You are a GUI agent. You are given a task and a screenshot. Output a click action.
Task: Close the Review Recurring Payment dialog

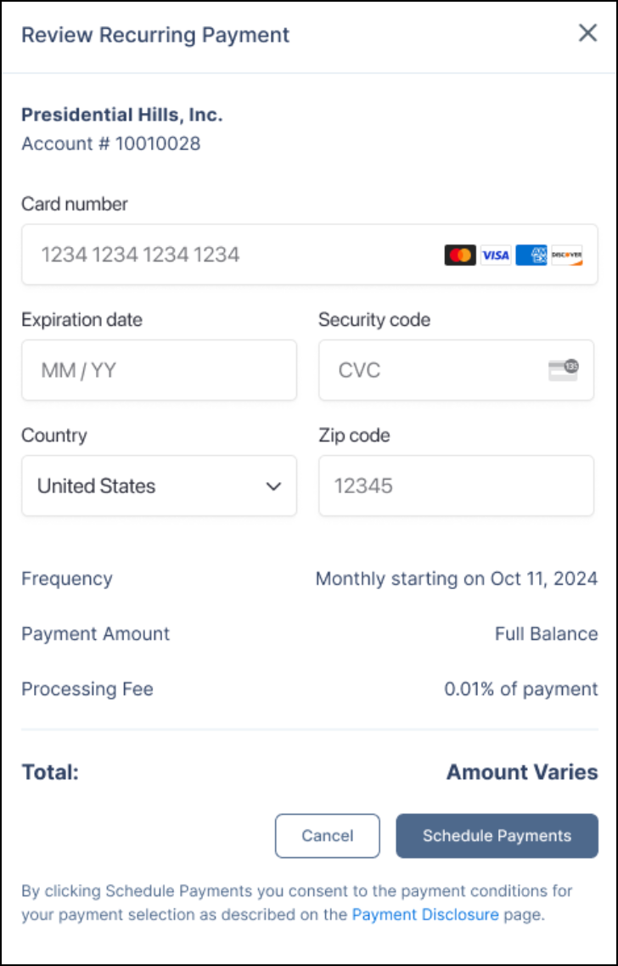pyautogui.click(x=587, y=34)
